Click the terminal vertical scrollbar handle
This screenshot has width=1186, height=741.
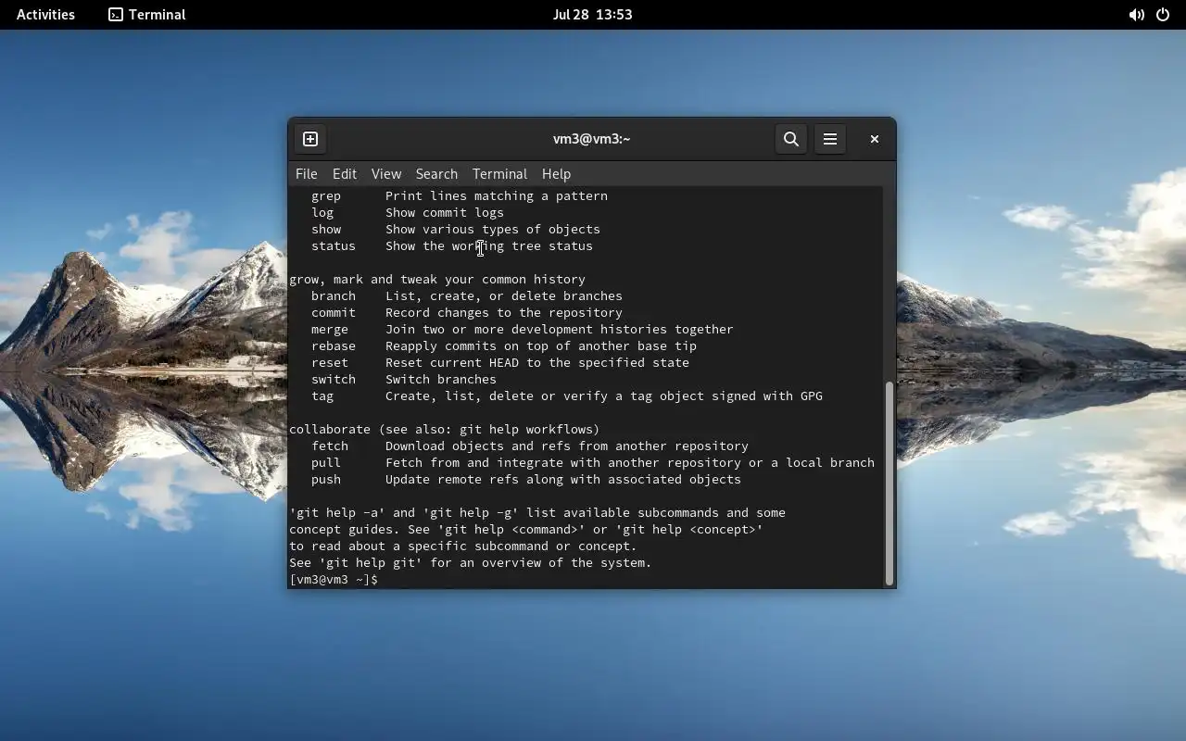tap(889, 483)
